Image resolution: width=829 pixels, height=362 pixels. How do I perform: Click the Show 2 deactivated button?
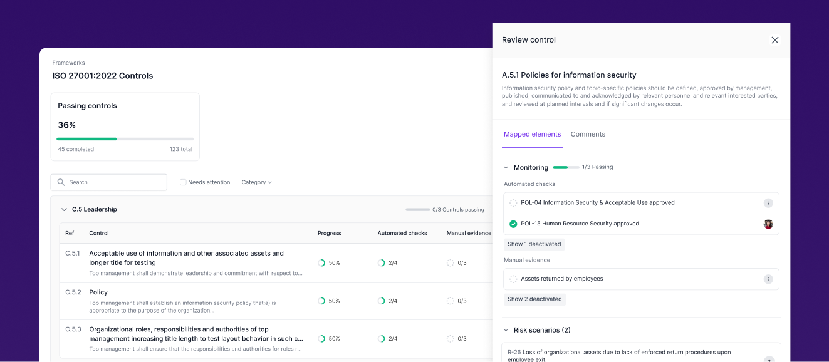click(x=534, y=299)
